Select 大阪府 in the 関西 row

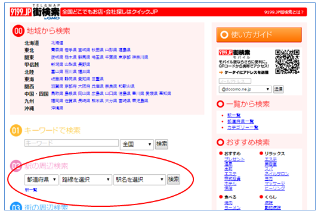point(84,86)
